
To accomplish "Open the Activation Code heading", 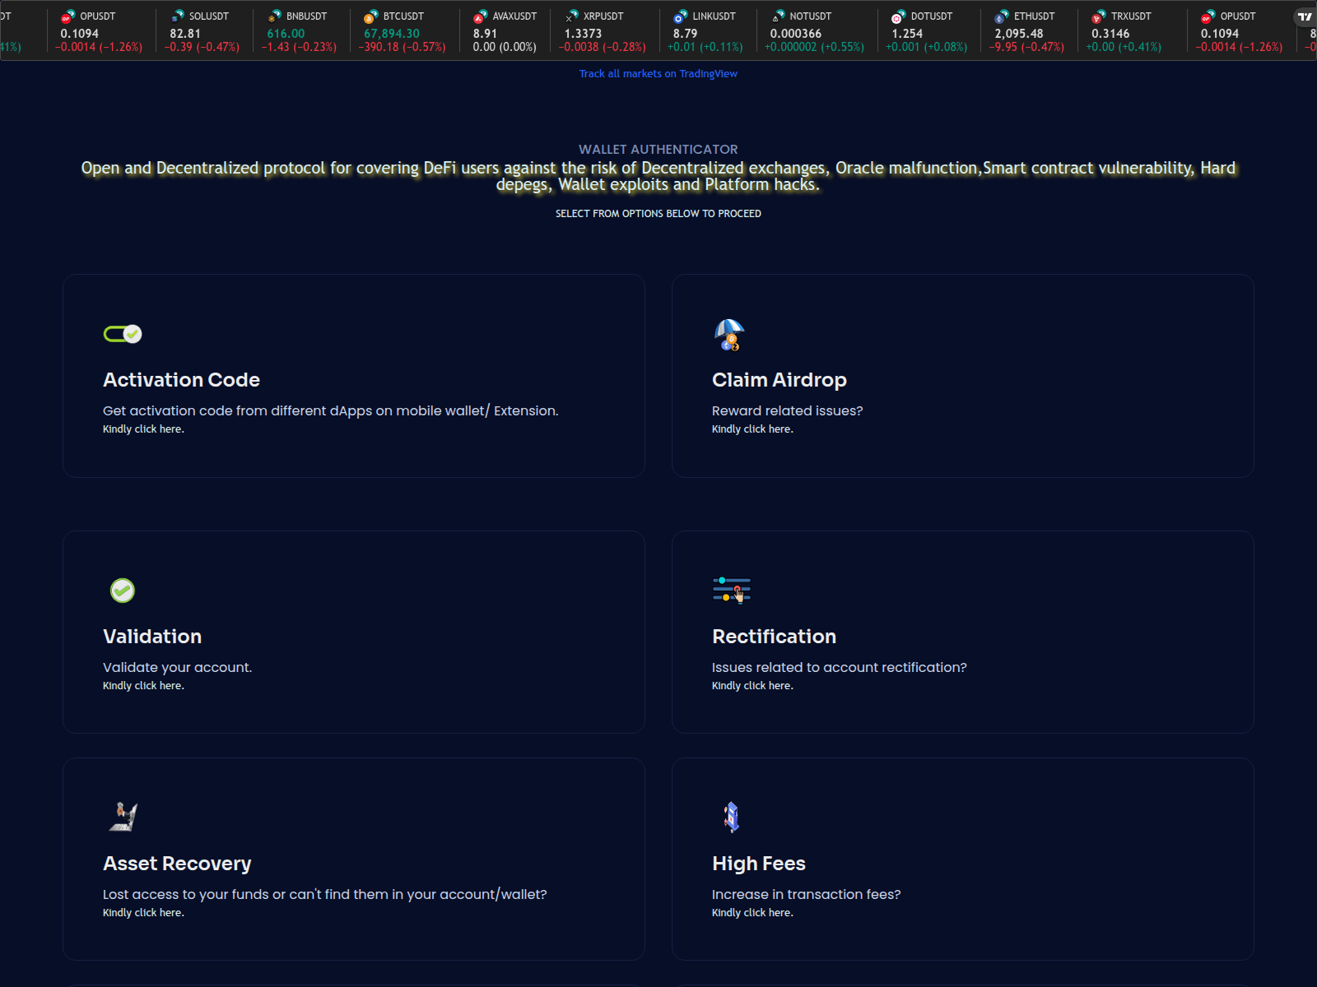I will tap(181, 380).
